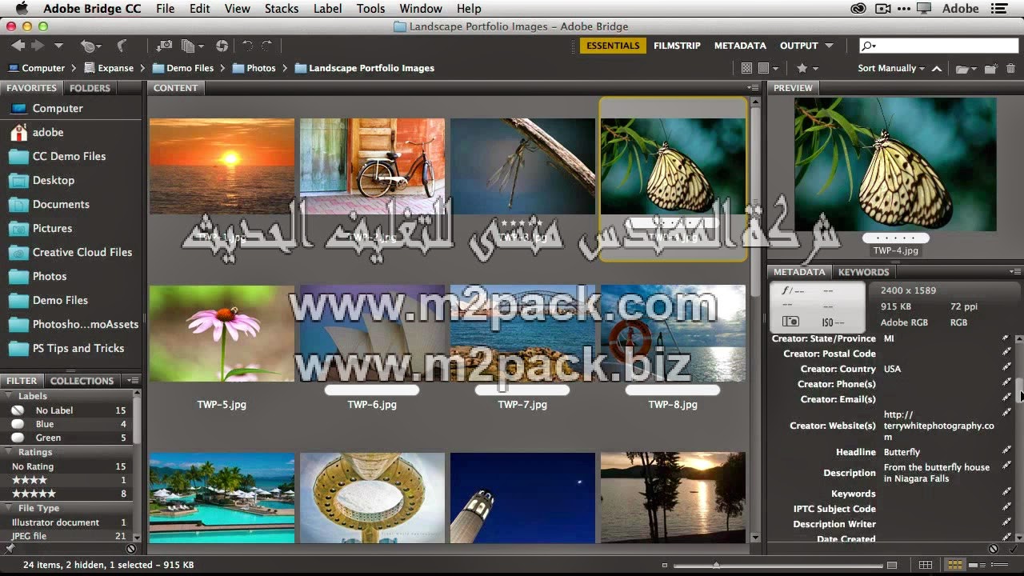Open filter by rating star menu
Image resolution: width=1024 pixels, height=576 pixels.
(x=807, y=69)
